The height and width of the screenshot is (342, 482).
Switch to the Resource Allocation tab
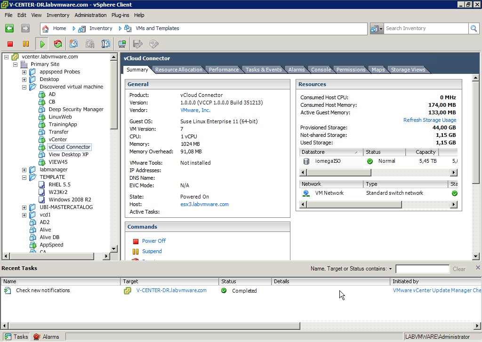178,70
